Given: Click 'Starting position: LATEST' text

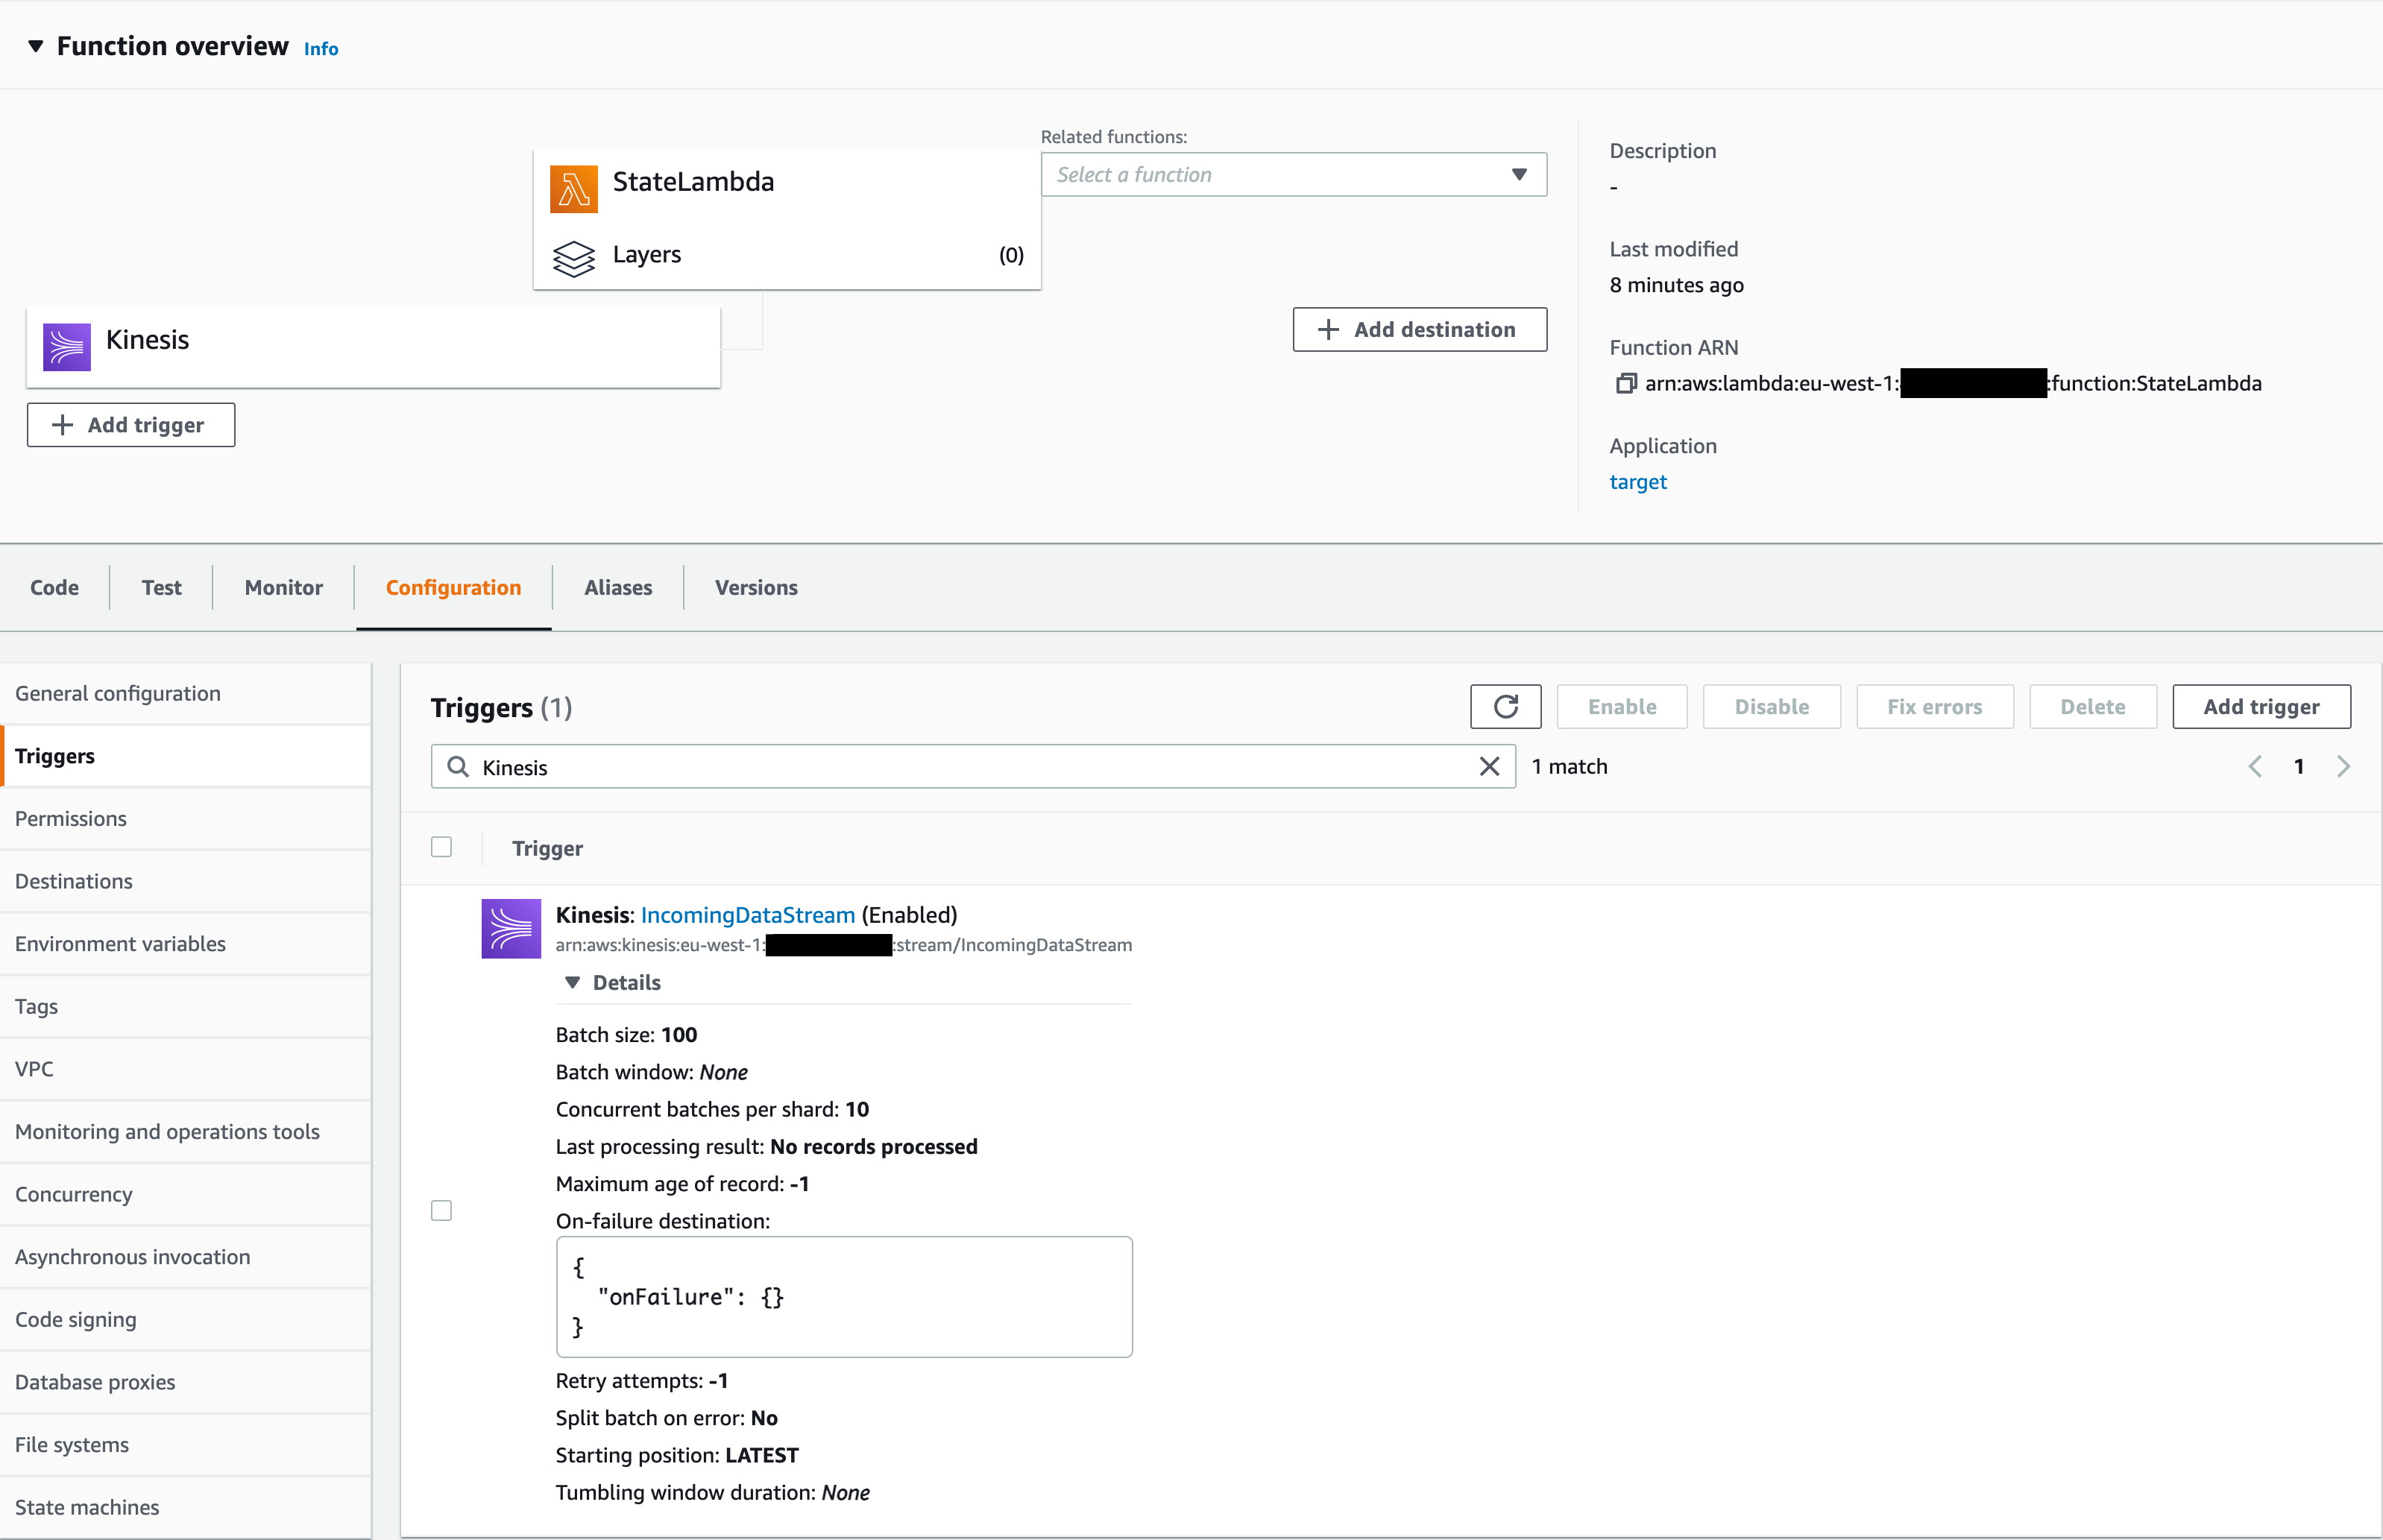Looking at the screenshot, I should pyautogui.click(x=677, y=1455).
